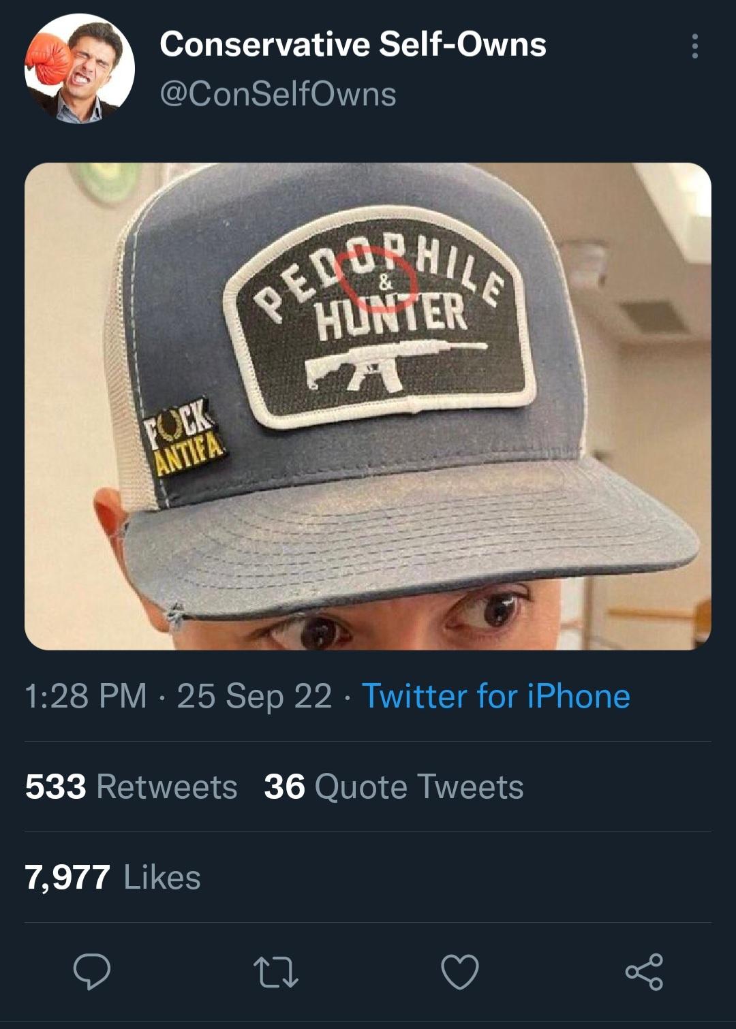View who Likes the tweet
The image size is (736, 1029).
pyautogui.click(x=162, y=877)
